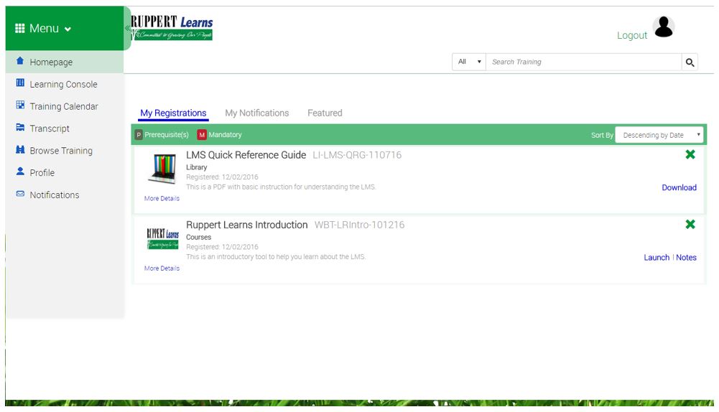Screen dimensions: 719x412
Task: Remove LMS Quick Reference Guide with green X
Action: (690, 154)
